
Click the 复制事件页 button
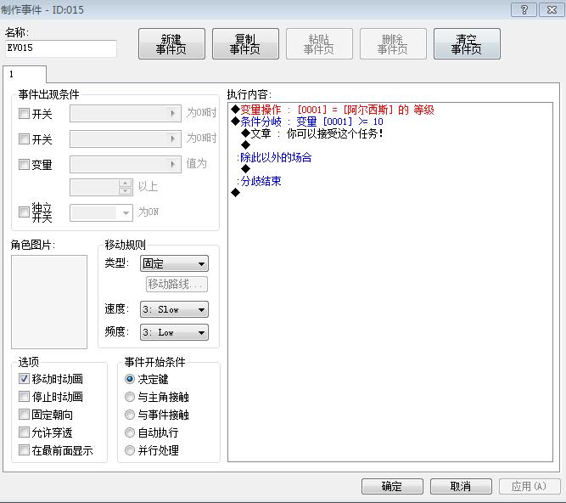[x=245, y=43]
